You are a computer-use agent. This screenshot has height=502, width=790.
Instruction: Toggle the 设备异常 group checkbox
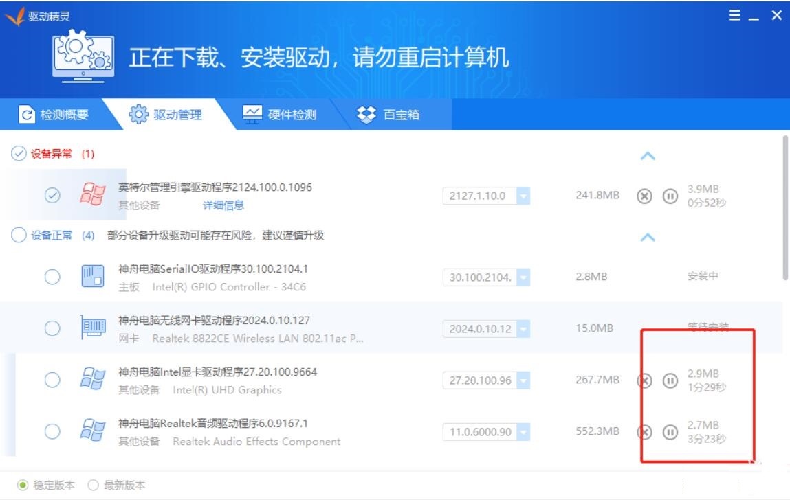(x=19, y=153)
